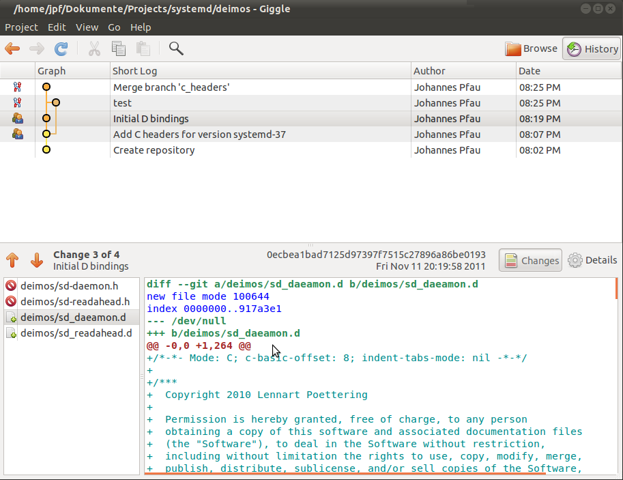Select the Cut icon in the toolbar
The height and width of the screenshot is (480, 623).
click(x=94, y=48)
